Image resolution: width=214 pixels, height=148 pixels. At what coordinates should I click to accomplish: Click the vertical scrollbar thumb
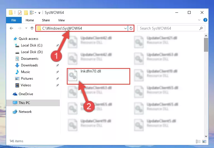click(206, 45)
